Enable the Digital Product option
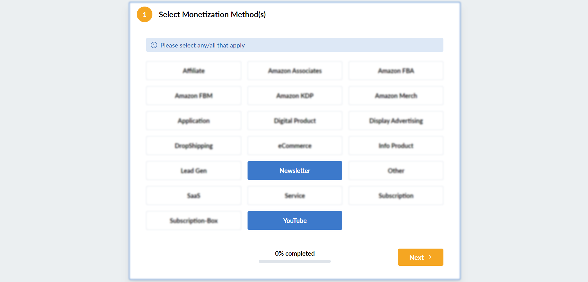The image size is (588, 282). pos(295,121)
